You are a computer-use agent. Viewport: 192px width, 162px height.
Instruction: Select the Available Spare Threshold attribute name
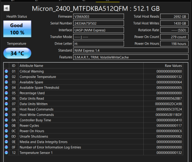(x=39, y=88)
